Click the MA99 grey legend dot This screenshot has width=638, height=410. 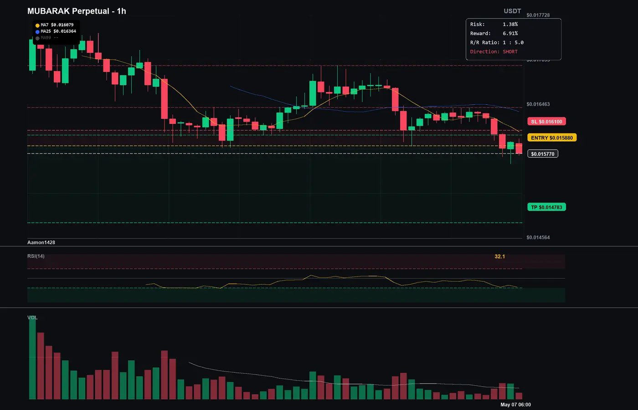pyautogui.click(x=37, y=38)
